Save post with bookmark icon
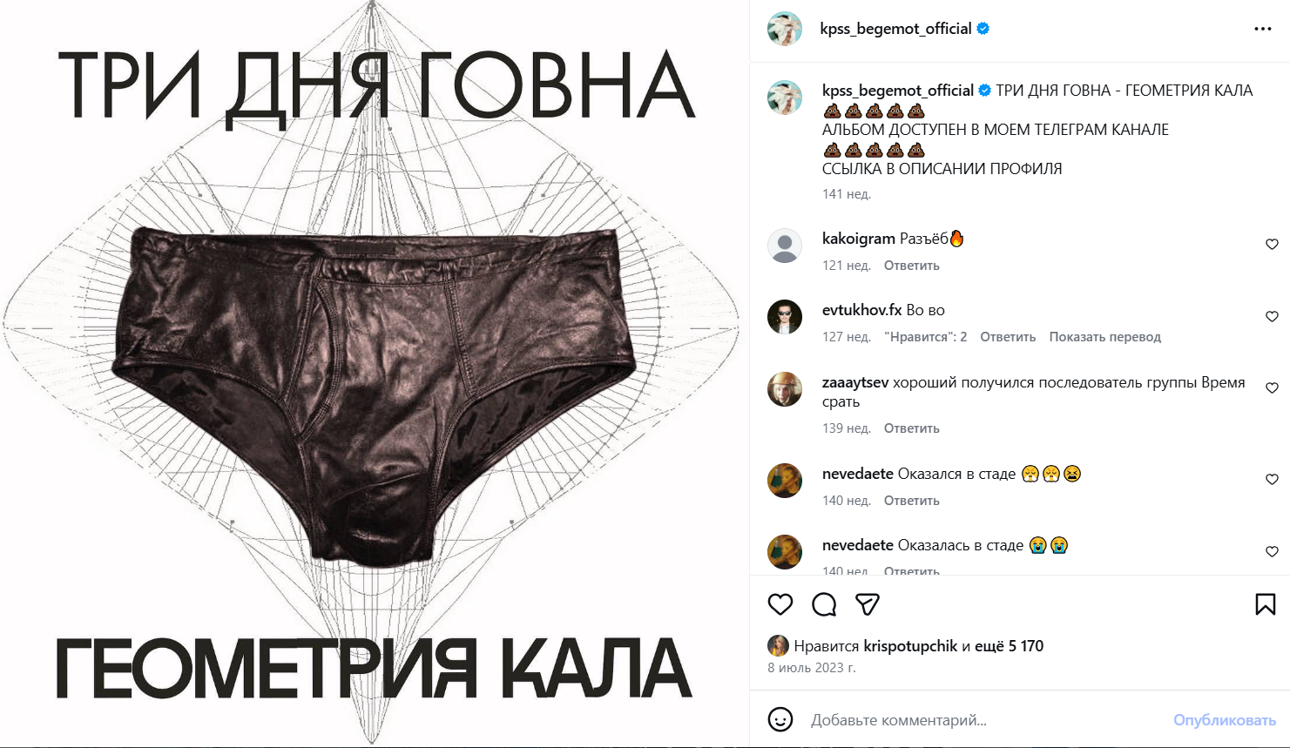 tap(1266, 604)
